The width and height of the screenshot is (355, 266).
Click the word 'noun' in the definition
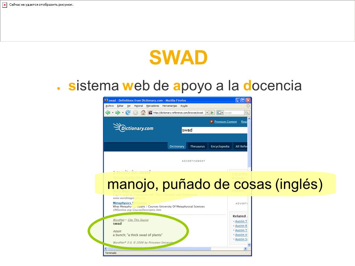point(117,231)
